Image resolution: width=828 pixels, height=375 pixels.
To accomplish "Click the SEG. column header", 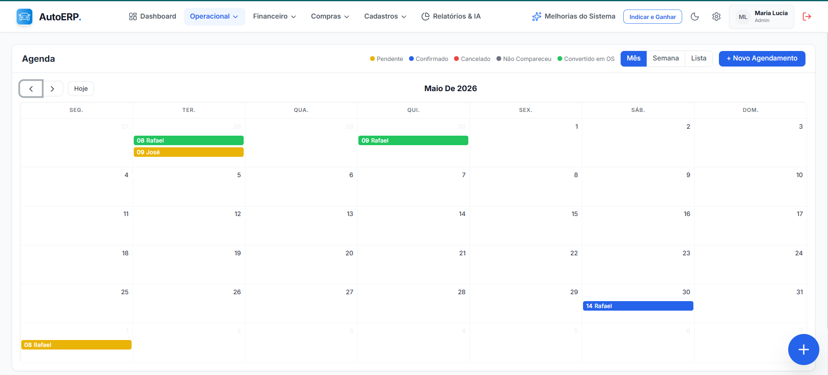I will click(x=76, y=110).
